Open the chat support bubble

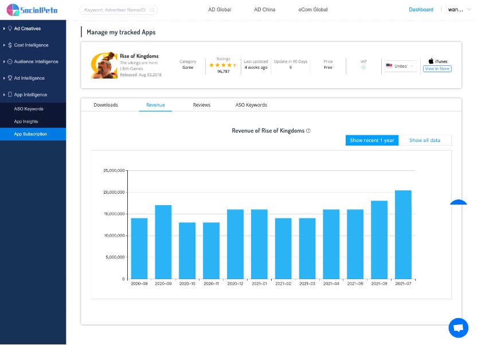pyautogui.click(x=459, y=328)
